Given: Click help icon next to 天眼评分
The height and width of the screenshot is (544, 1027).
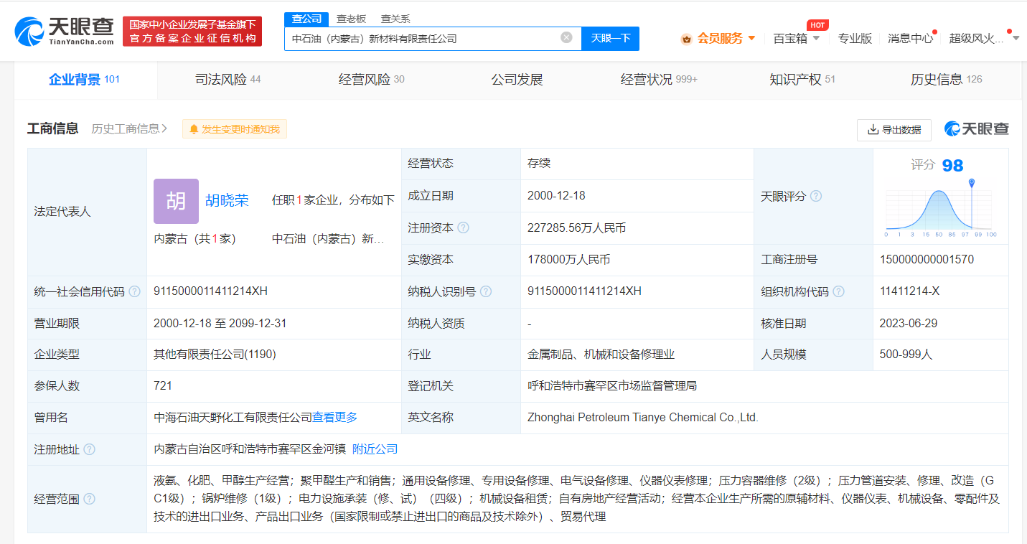Looking at the screenshot, I should point(816,196).
